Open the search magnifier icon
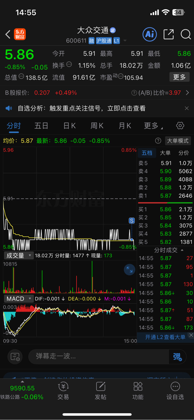Image resolution: width=194 pixels, height=420 pixels. pyautogui.click(x=186, y=34)
